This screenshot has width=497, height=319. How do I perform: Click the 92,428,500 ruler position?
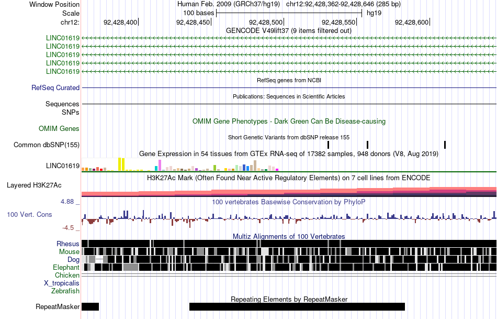pyautogui.click(x=266, y=22)
